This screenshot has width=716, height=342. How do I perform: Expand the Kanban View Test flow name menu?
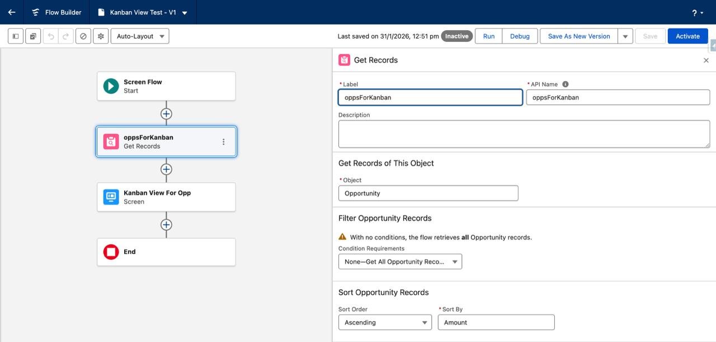tap(185, 12)
